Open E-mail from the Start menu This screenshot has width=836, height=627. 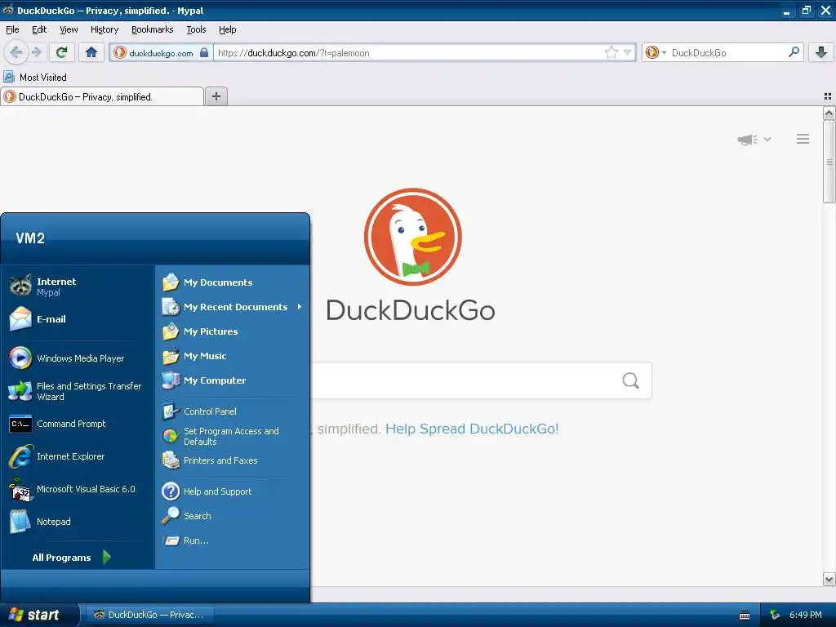coord(78,319)
